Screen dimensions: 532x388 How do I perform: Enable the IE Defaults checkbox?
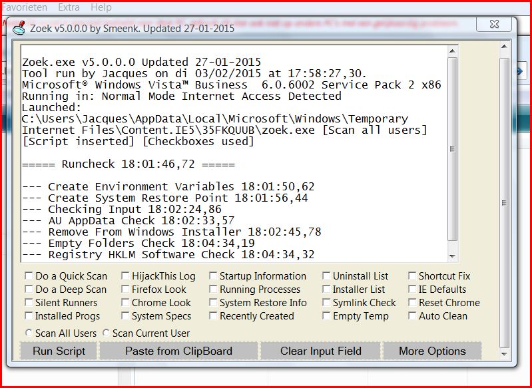click(412, 289)
